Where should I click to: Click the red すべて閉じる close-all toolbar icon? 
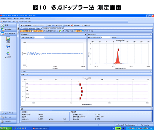coord(72,25)
